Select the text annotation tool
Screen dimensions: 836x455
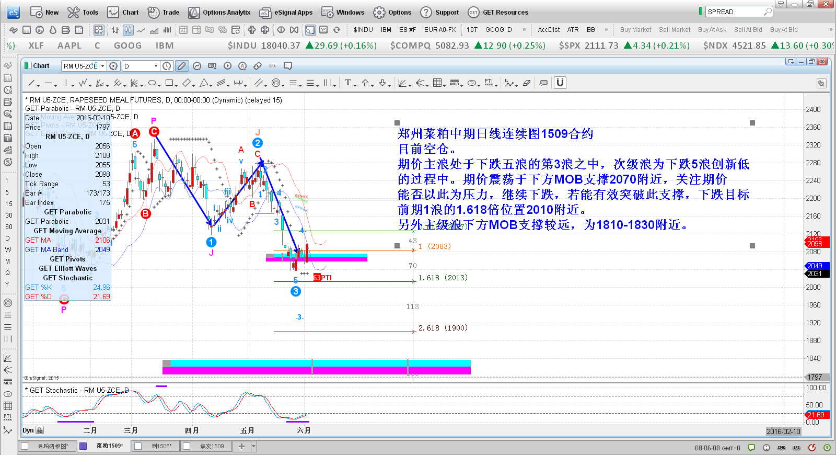pos(347,83)
